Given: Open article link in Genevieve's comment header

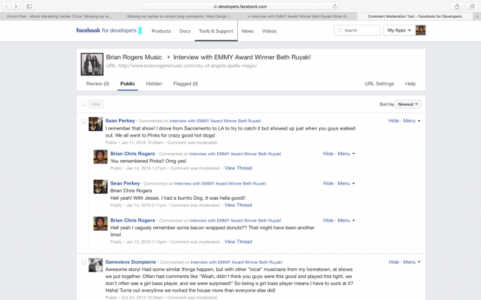Looking at the screenshot, I should pyautogui.click(x=236, y=262).
